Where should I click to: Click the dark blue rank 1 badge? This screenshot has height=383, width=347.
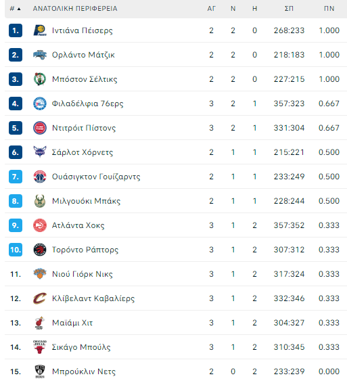point(16,30)
